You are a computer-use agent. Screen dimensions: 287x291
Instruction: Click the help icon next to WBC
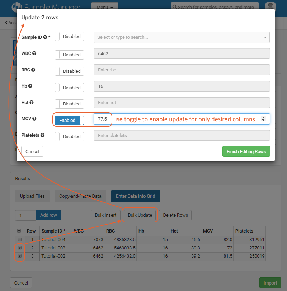(34, 53)
